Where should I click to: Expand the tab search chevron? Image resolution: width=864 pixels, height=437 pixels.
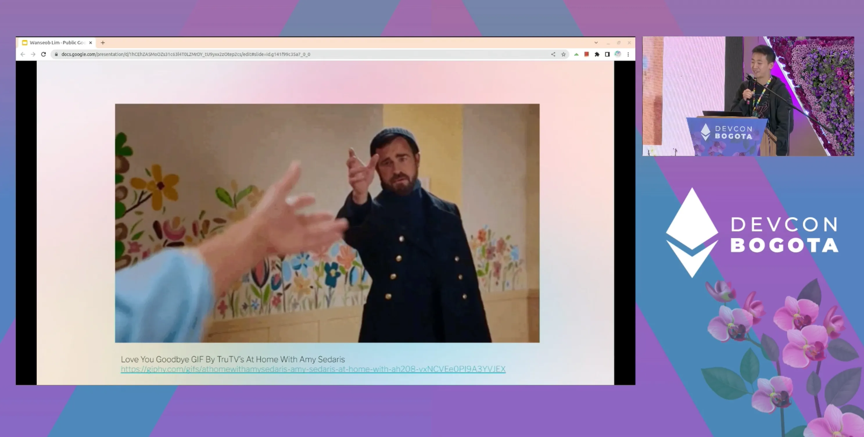click(596, 43)
